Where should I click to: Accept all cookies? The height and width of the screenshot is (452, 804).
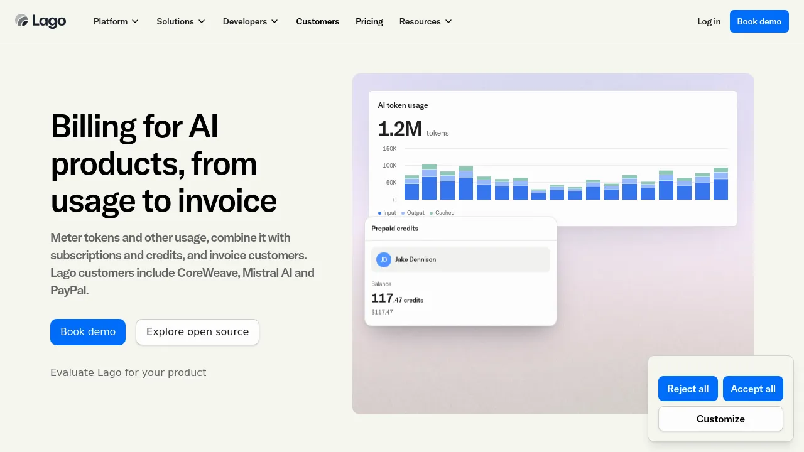pos(753,389)
